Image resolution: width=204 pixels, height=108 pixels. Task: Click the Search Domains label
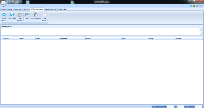[x=7, y=27]
